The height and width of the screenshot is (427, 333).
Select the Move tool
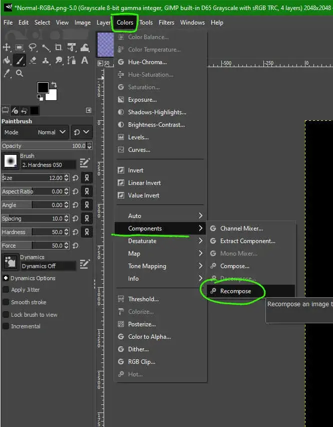click(7, 48)
